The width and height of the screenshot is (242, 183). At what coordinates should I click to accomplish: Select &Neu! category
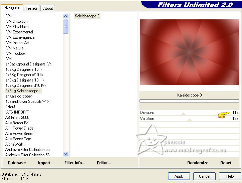tap(10, 107)
